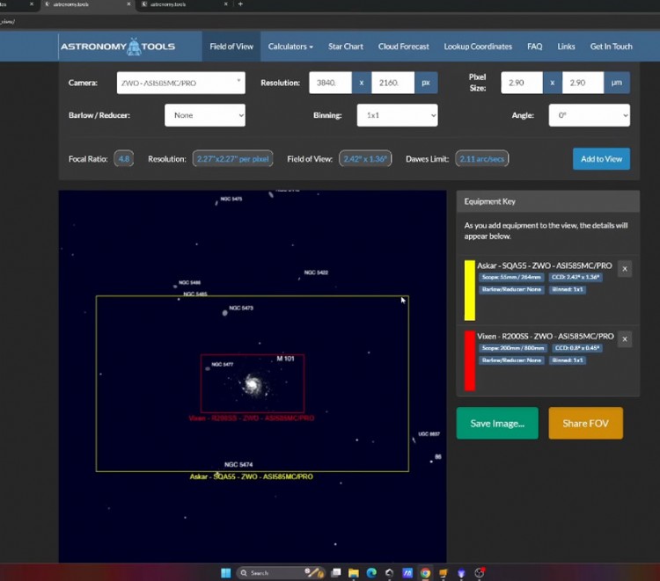Expand the Calculators menu
Screen dimensions: 660x581
point(290,47)
